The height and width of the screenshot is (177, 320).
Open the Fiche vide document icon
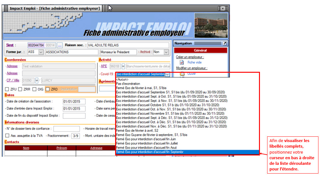coord(182,62)
